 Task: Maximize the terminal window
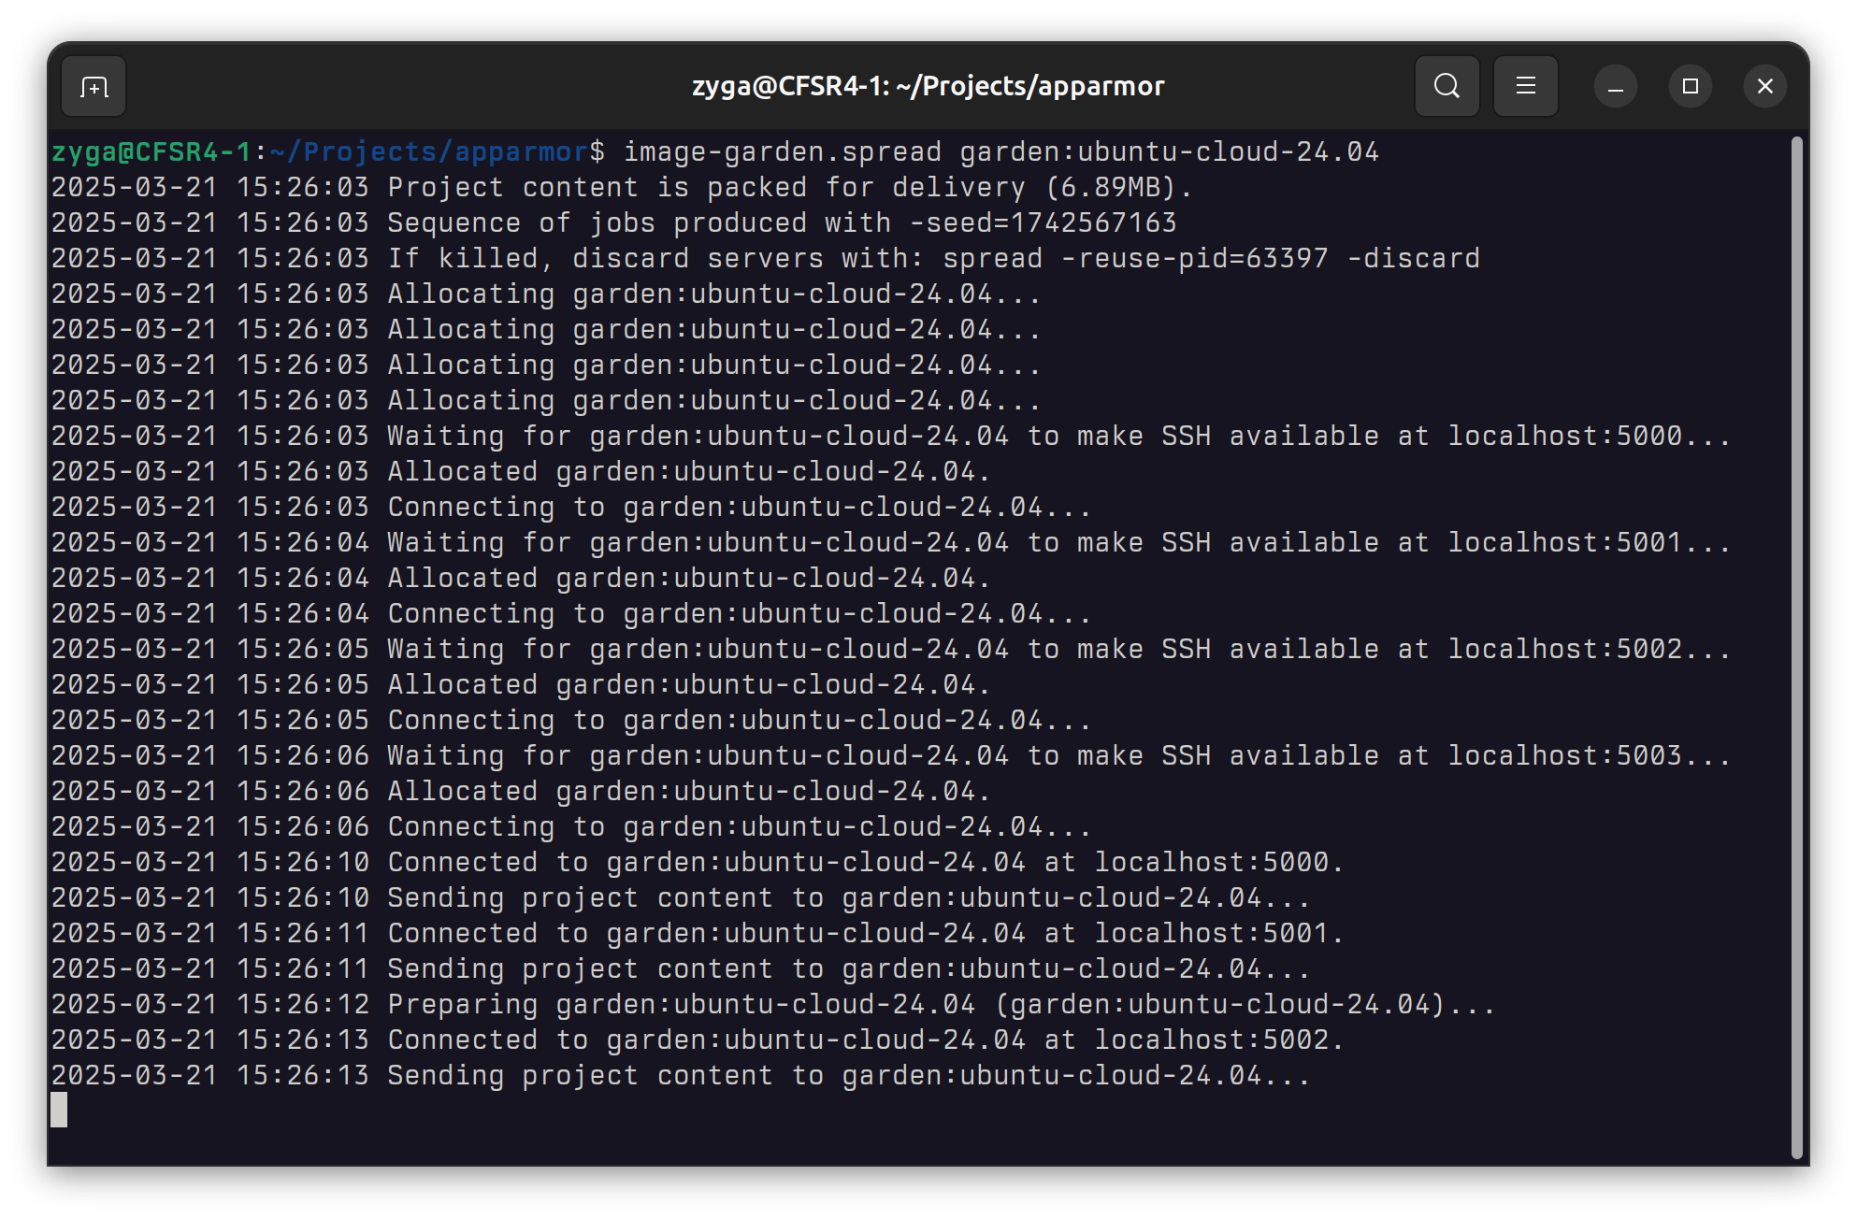point(1689,85)
